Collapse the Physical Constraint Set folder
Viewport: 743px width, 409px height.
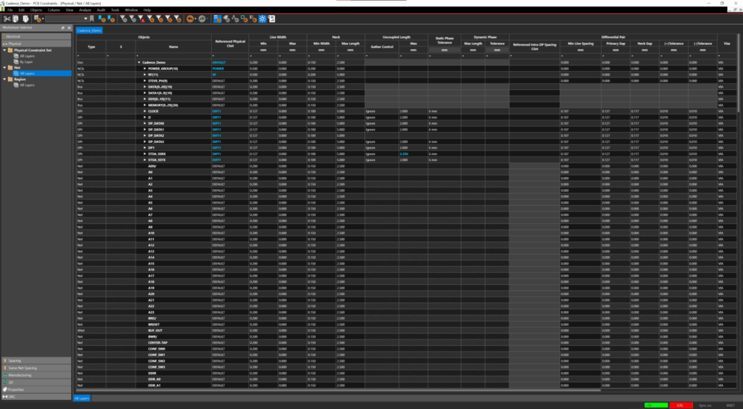[x=5, y=50]
